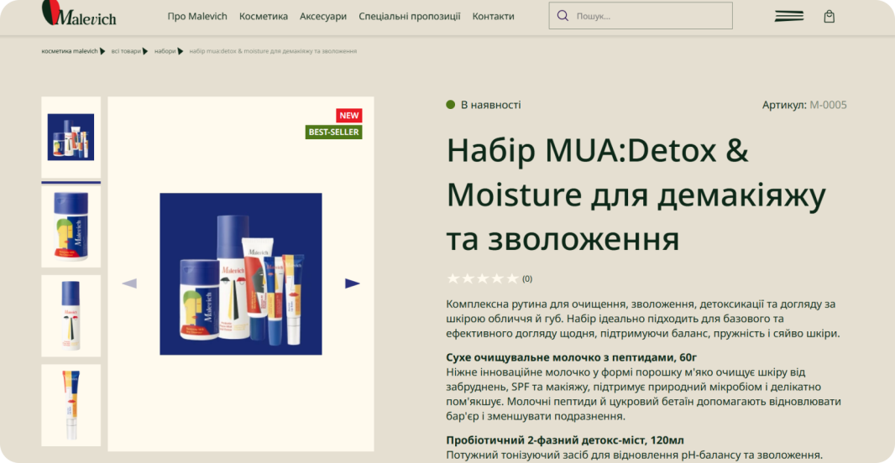This screenshot has width=895, height=463.
Task: Click the NEW badge on product image
Action: pos(348,116)
